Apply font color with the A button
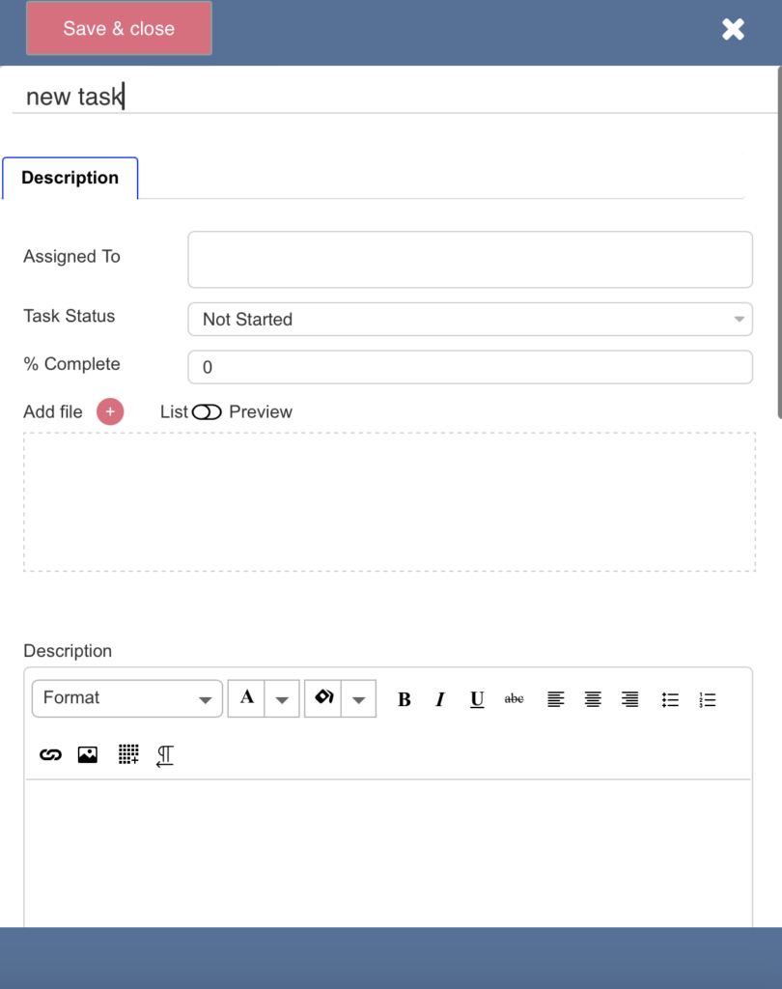782x989 pixels. point(246,698)
